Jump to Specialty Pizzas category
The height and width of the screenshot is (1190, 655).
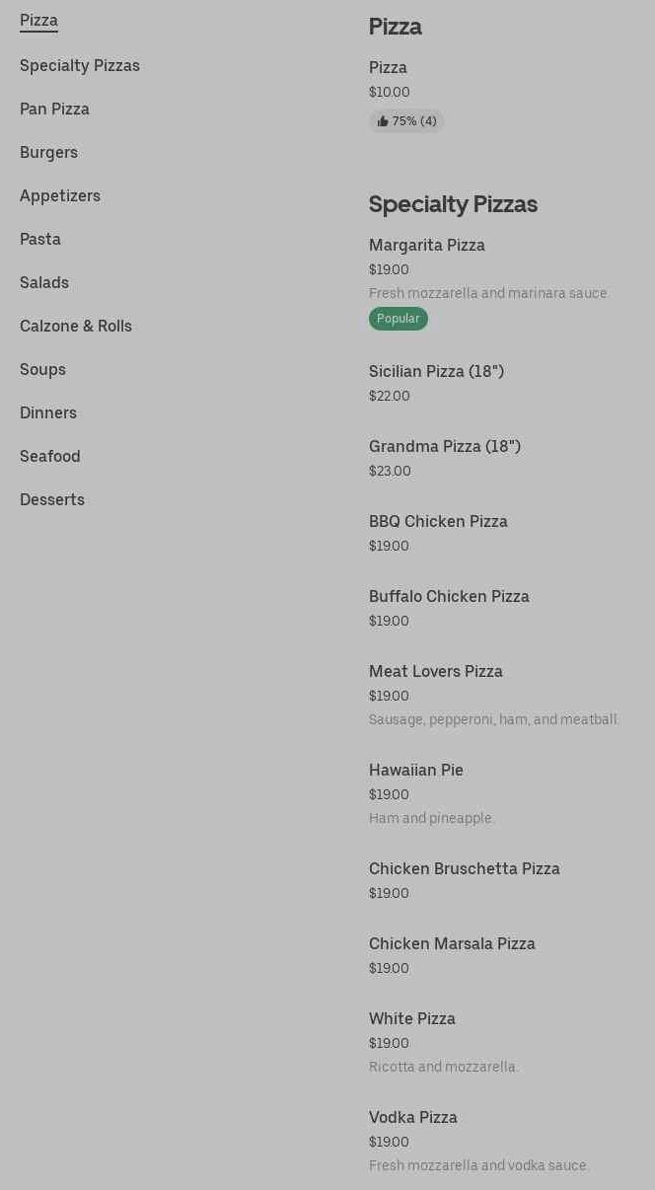(80, 65)
